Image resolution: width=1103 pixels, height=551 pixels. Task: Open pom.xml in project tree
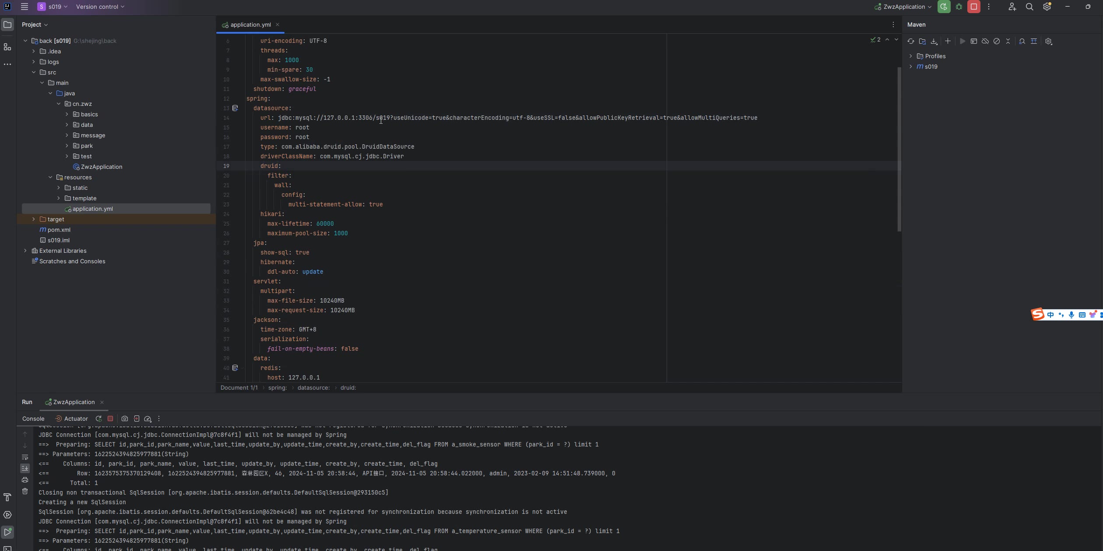[x=59, y=230]
